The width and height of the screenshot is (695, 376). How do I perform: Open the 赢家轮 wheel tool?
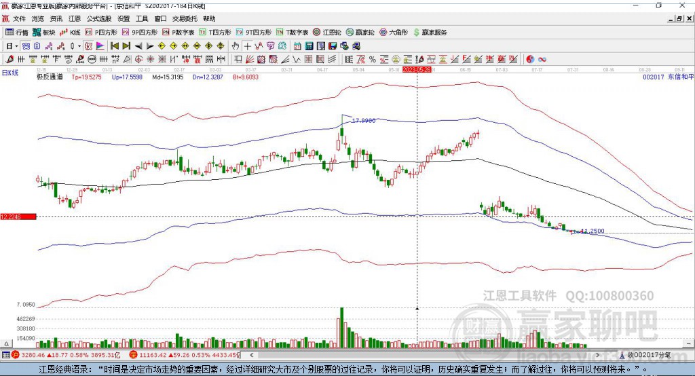360,33
